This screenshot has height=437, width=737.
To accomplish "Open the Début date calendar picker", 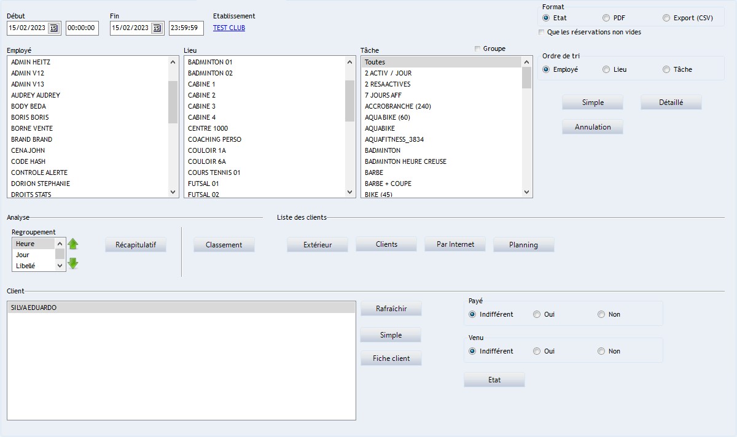I will (53, 28).
